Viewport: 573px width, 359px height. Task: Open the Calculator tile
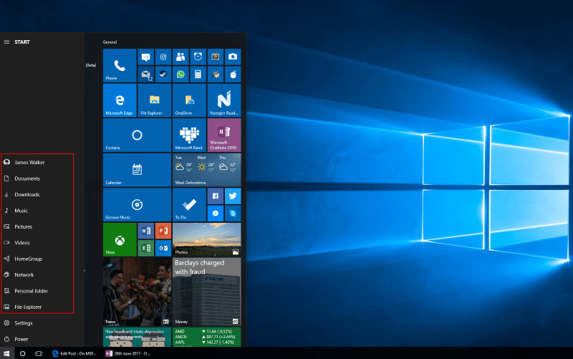click(x=198, y=75)
